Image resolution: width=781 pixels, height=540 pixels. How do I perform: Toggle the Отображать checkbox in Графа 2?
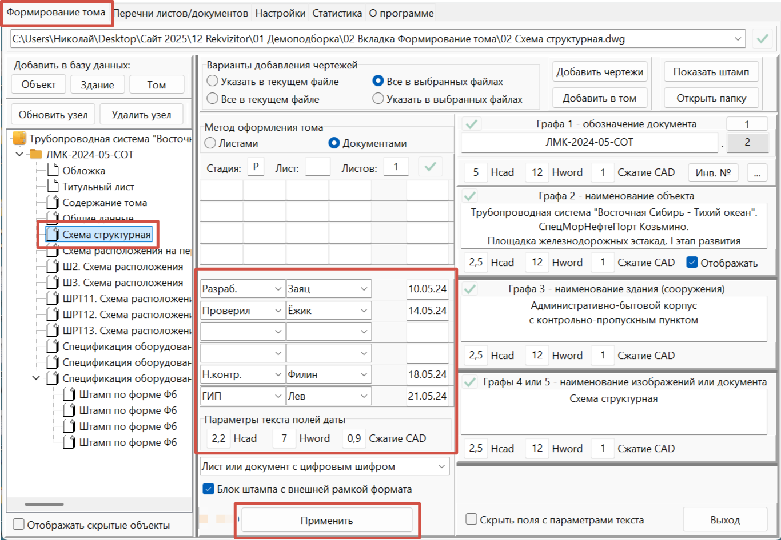692,263
